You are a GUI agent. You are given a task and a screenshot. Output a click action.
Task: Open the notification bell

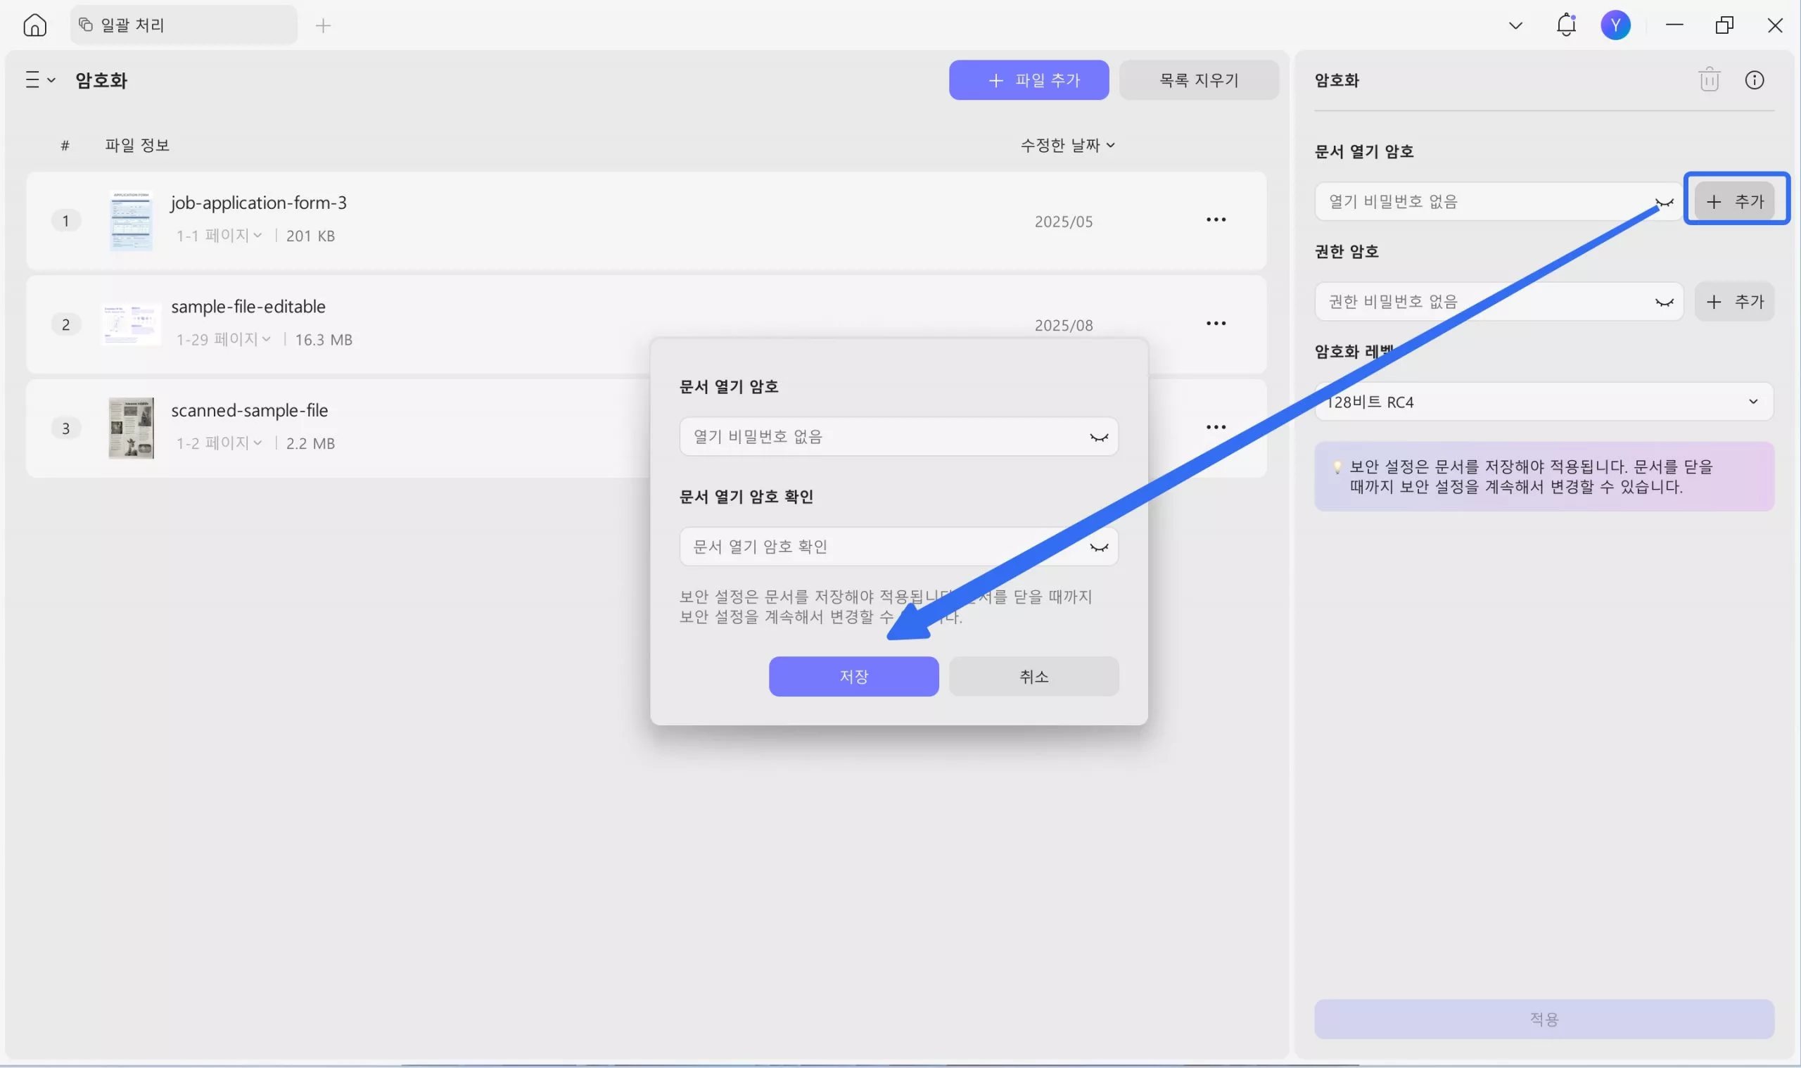click(x=1566, y=25)
